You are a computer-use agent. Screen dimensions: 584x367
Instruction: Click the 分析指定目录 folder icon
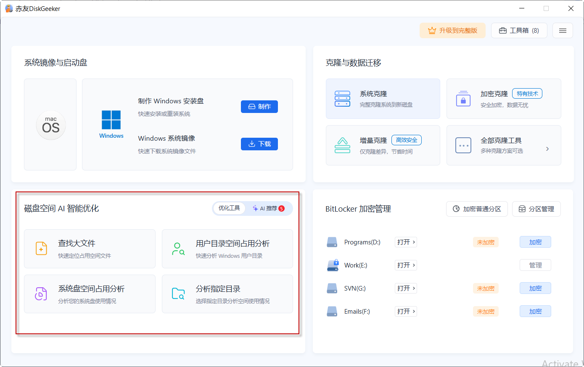click(178, 294)
